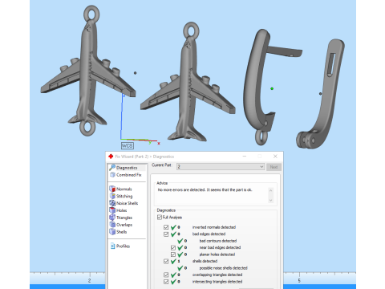Select the Stitching fix icon
Screen dimensions: 385x289
(112, 196)
